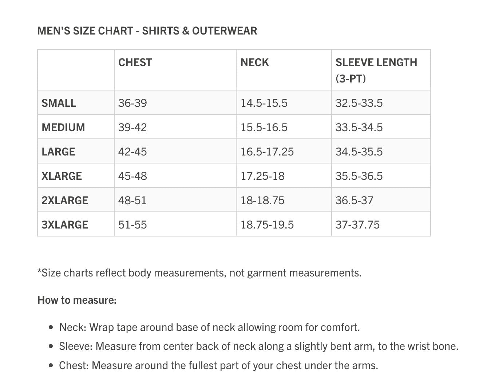Click the Neck measuring instruction bullet
The image size is (479, 388).
(x=209, y=327)
